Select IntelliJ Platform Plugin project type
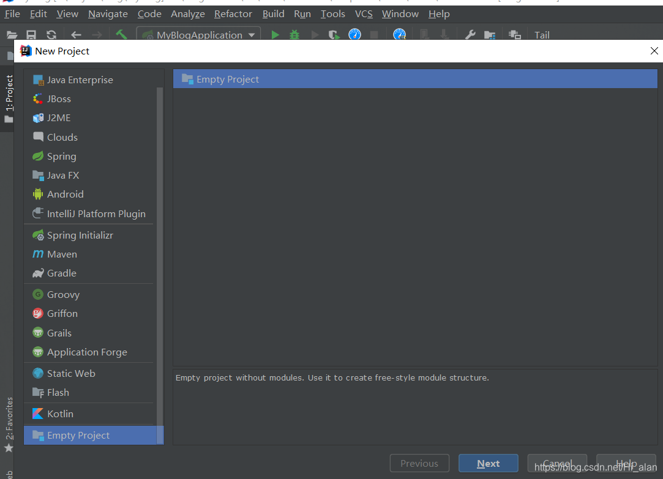 pos(89,214)
